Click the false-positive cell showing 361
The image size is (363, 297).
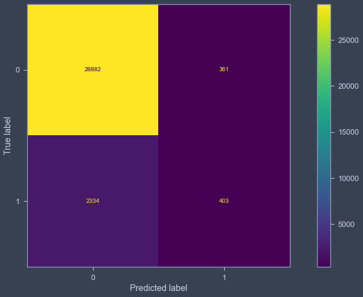coord(224,70)
